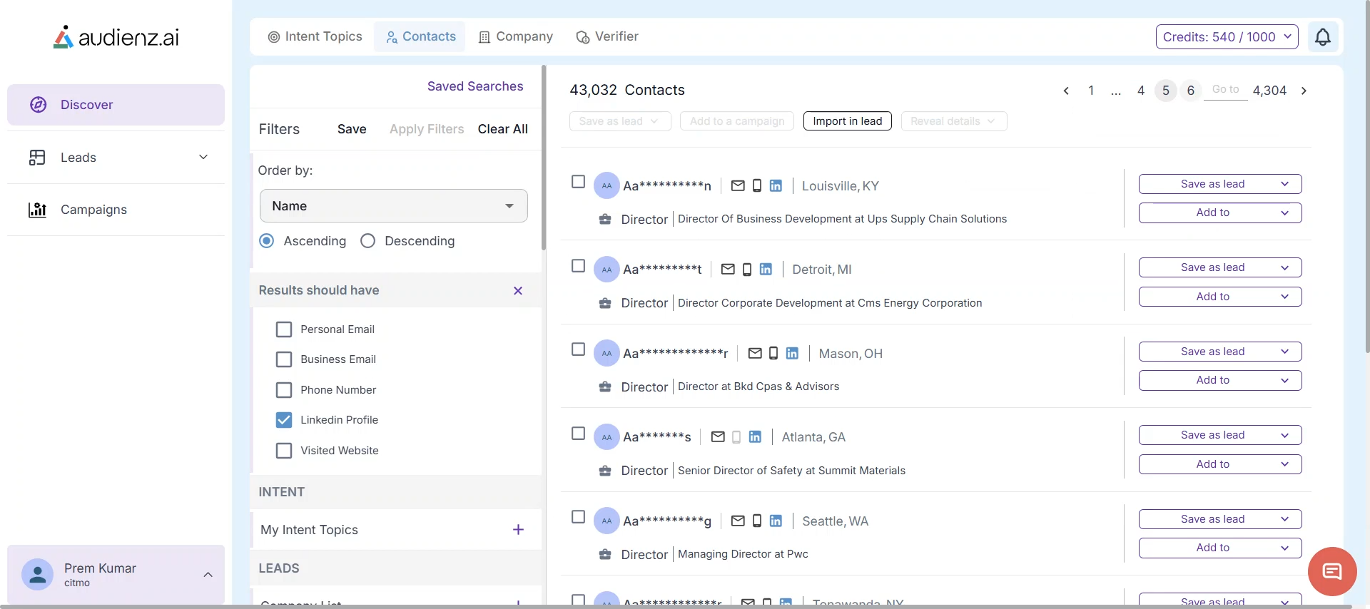Viewport: 1370px width, 609px height.
Task: Click the email icon for Louisville, KY contact
Action: (x=738, y=185)
